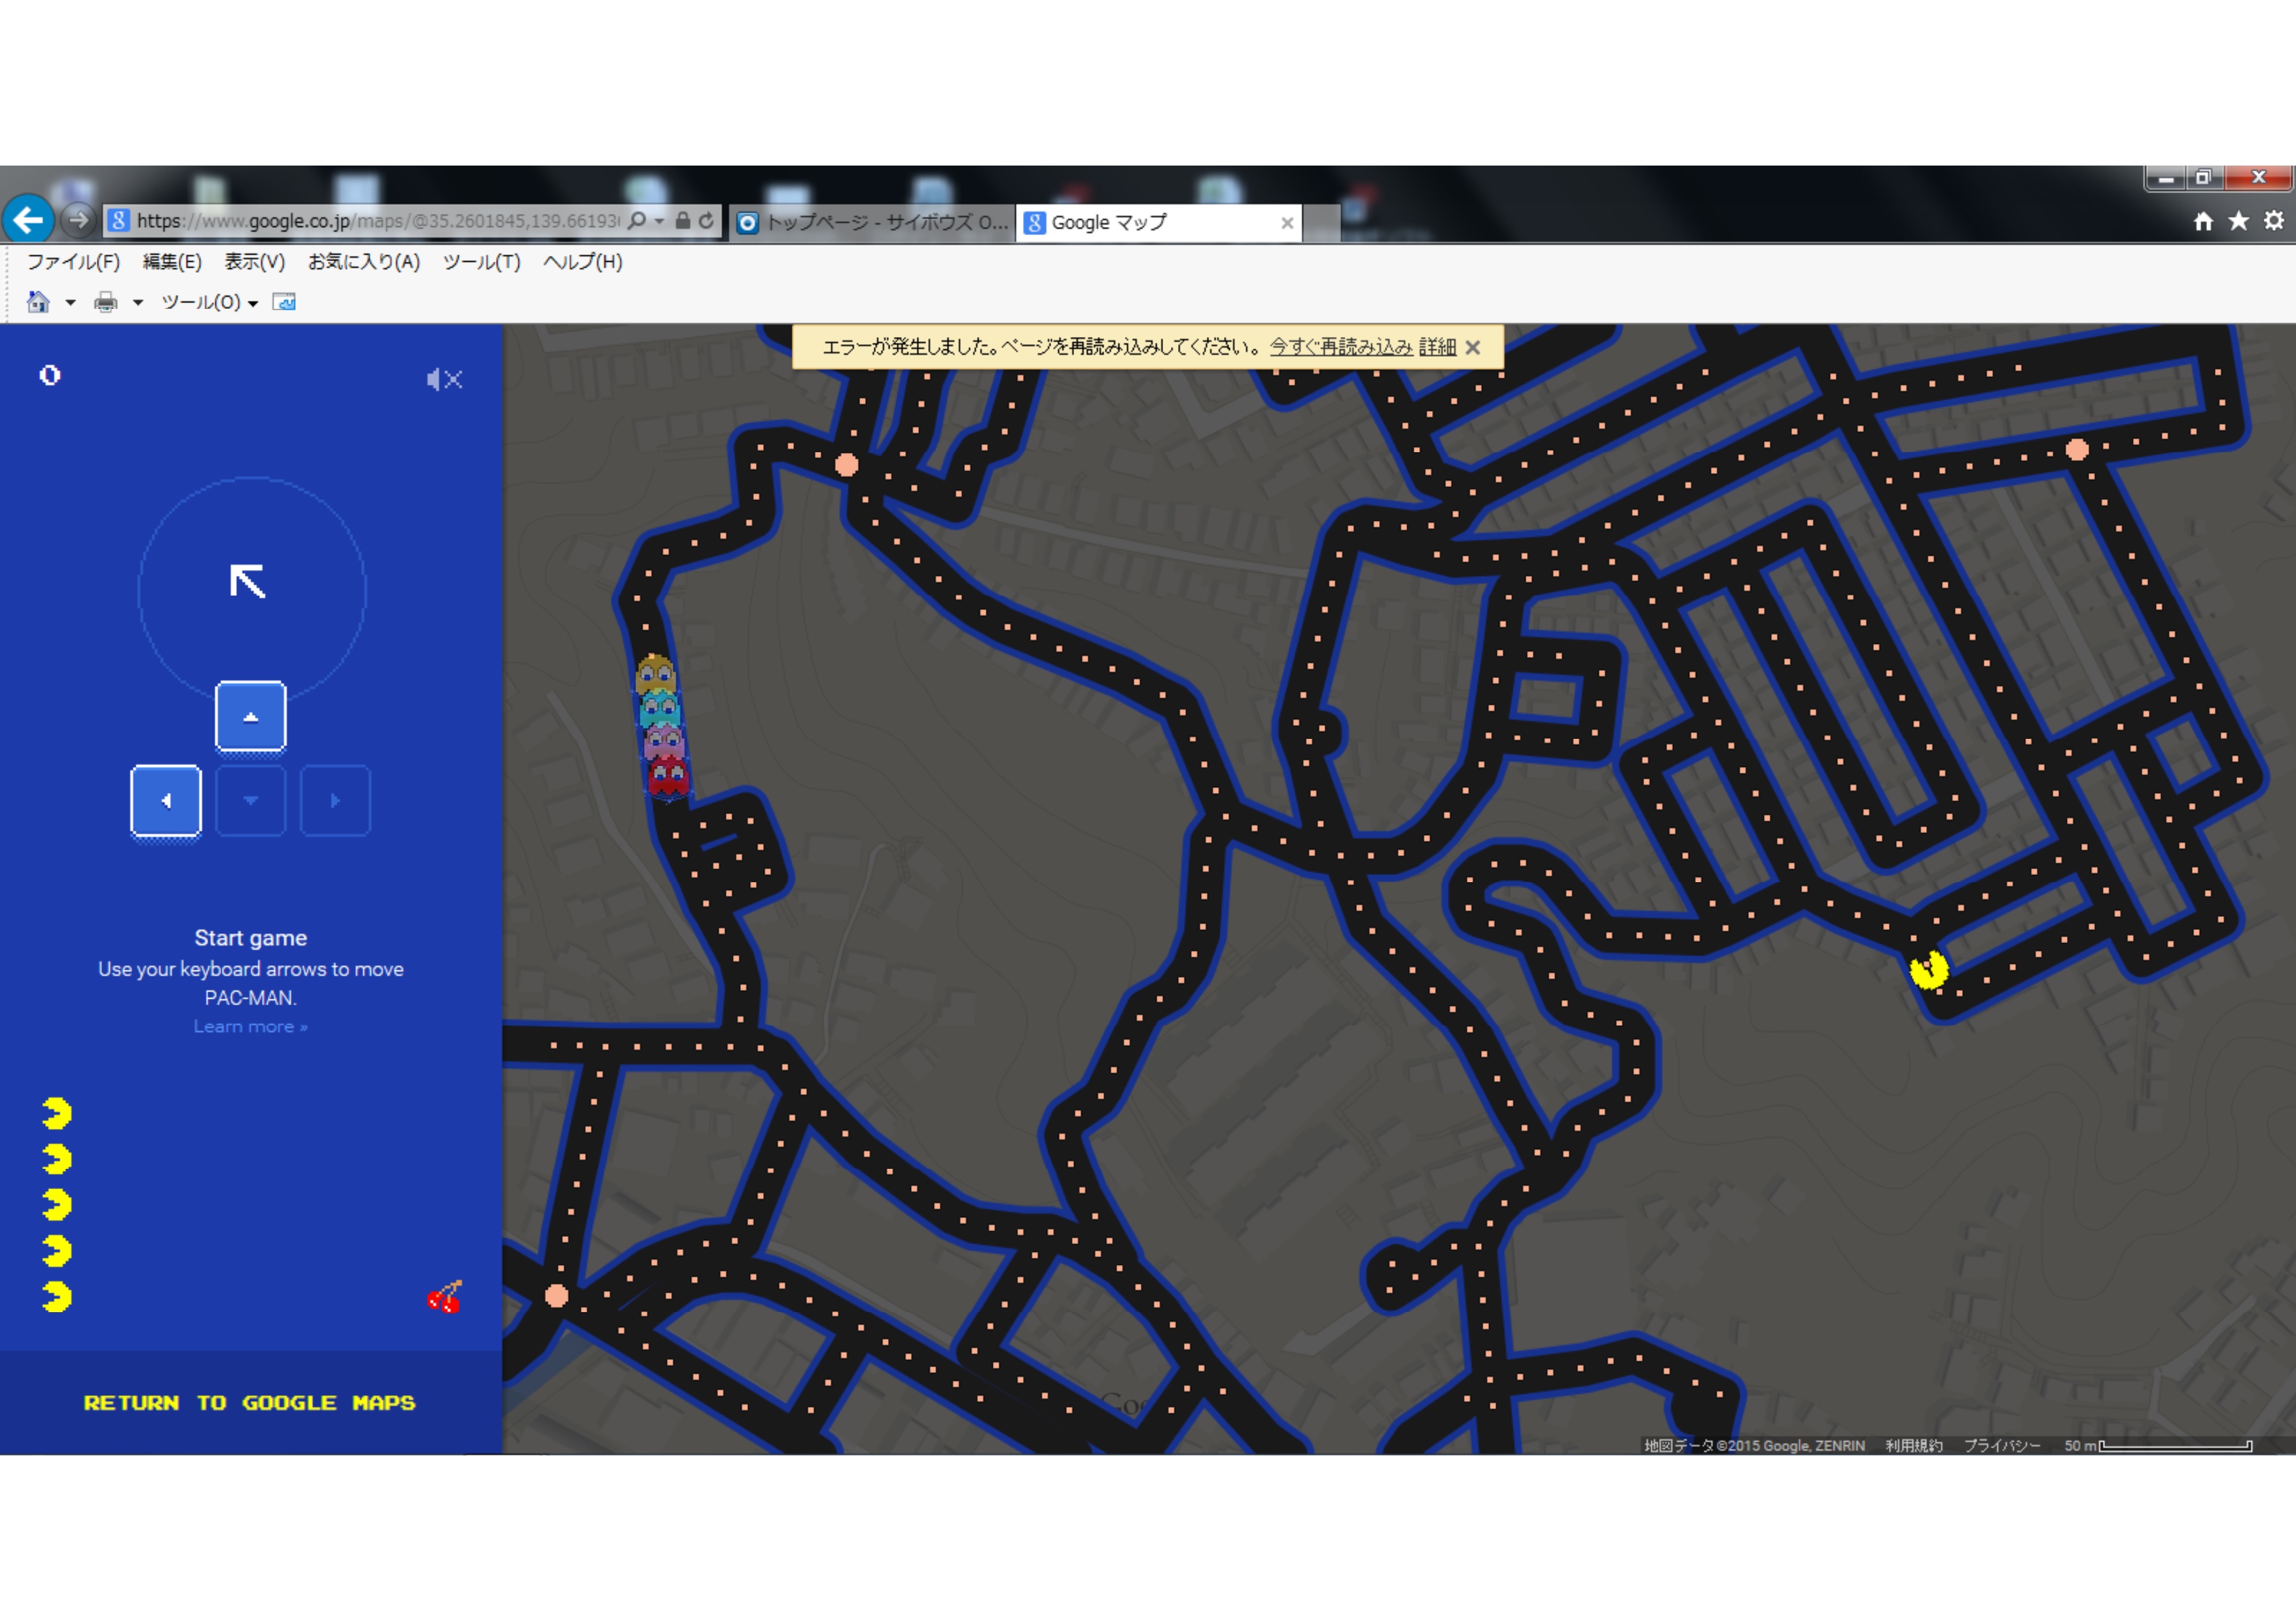
Task: Click the cyan ghost Inky
Action: tap(659, 708)
